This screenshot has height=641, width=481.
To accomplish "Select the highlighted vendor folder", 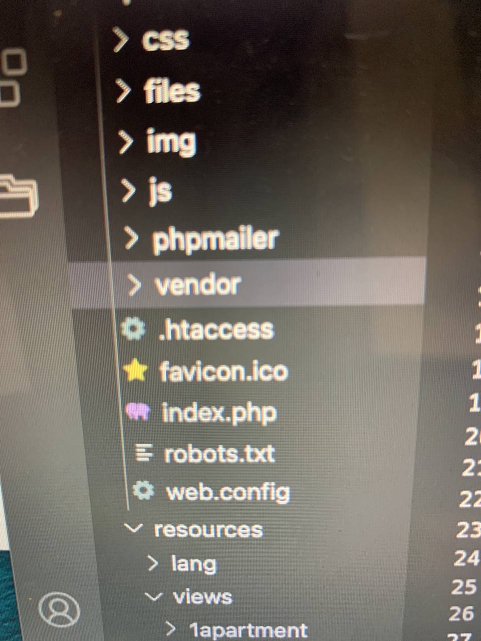I will click(x=246, y=284).
